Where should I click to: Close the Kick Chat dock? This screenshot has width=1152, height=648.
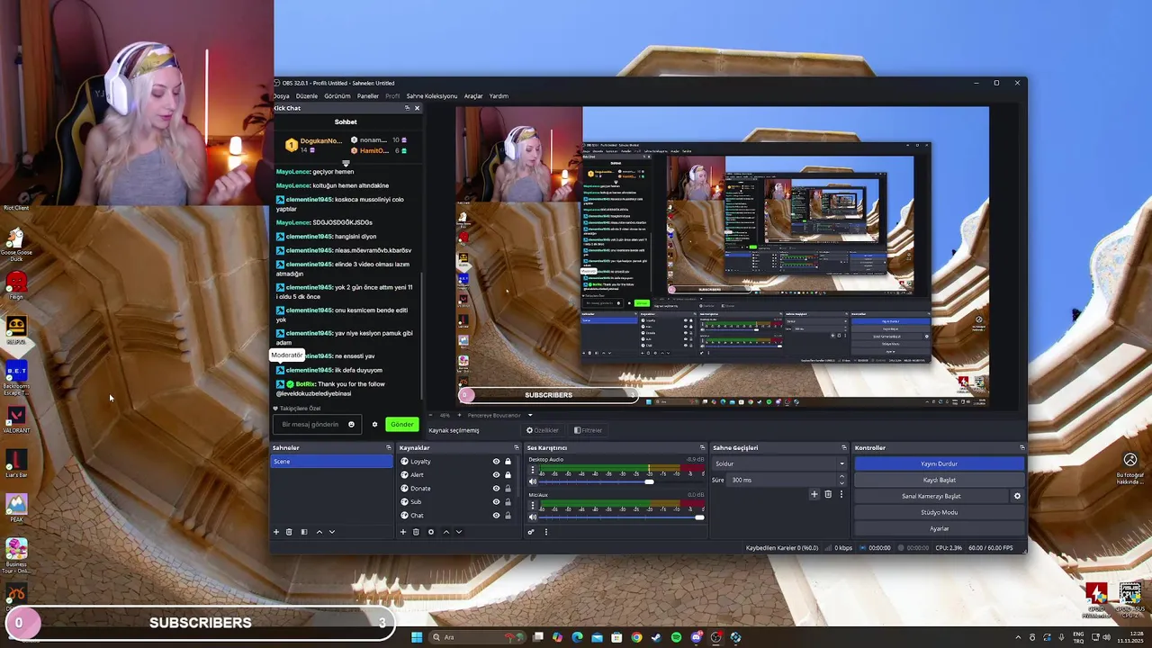point(417,108)
